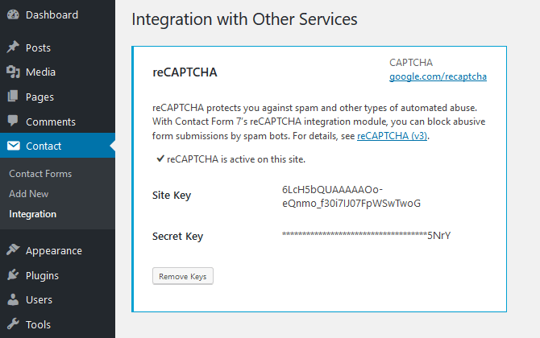This screenshot has height=338, width=540.
Task: Click the Plugins plug icon
Action: [x=13, y=275]
